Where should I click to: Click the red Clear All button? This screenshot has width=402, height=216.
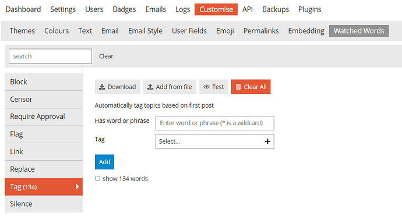[x=251, y=87]
